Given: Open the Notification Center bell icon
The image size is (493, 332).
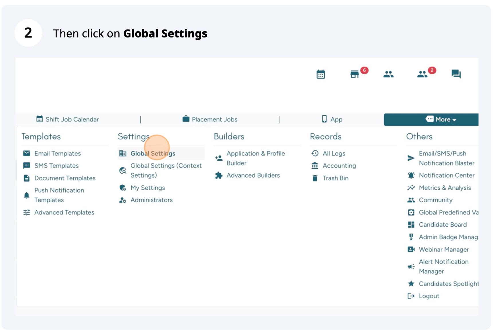Looking at the screenshot, I should point(411,175).
